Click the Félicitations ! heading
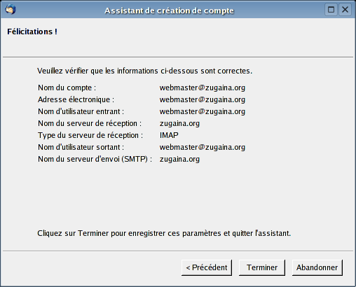Screen dimensions: 356x287 coord(32,31)
